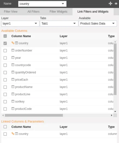Click the column icon next to orderNumber
Image resolution: width=119 pixels, height=143 pixels.
13,50
